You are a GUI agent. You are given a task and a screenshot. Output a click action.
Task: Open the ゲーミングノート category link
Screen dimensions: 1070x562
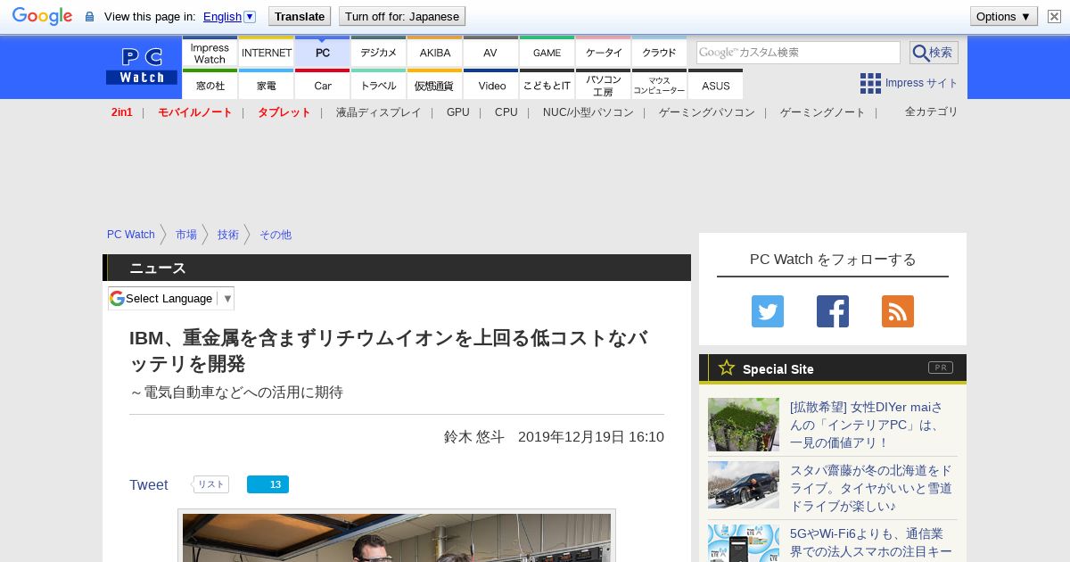[x=823, y=112]
